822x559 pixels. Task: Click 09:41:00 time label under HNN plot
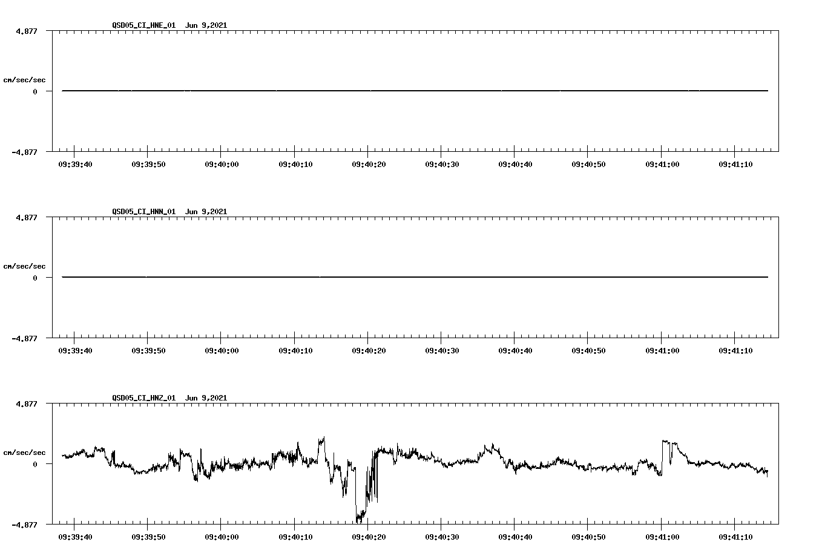pos(662,351)
